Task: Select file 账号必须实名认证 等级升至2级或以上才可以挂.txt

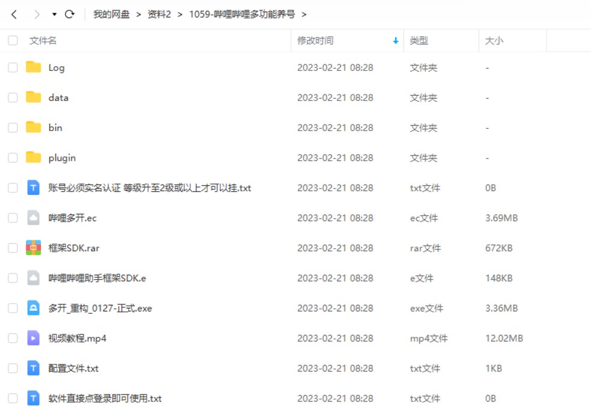Action: [150, 188]
